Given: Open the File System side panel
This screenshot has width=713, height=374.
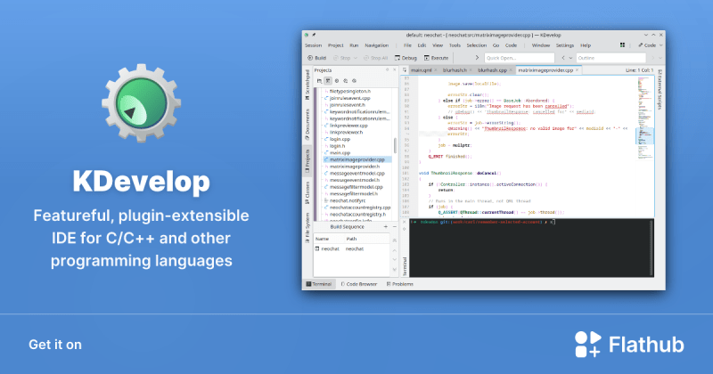Looking at the screenshot, I should tap(307, 228).
